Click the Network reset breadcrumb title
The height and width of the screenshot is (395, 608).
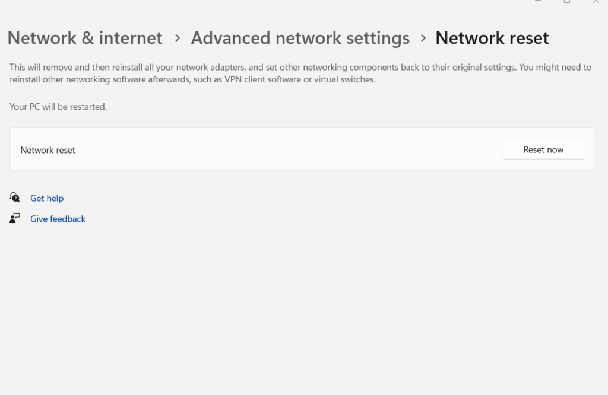pos(492,38)
